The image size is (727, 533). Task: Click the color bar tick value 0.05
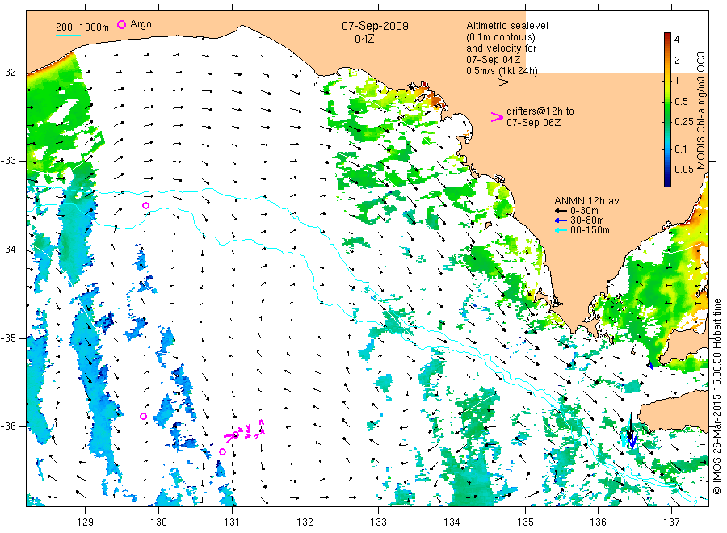pos(684,169)
